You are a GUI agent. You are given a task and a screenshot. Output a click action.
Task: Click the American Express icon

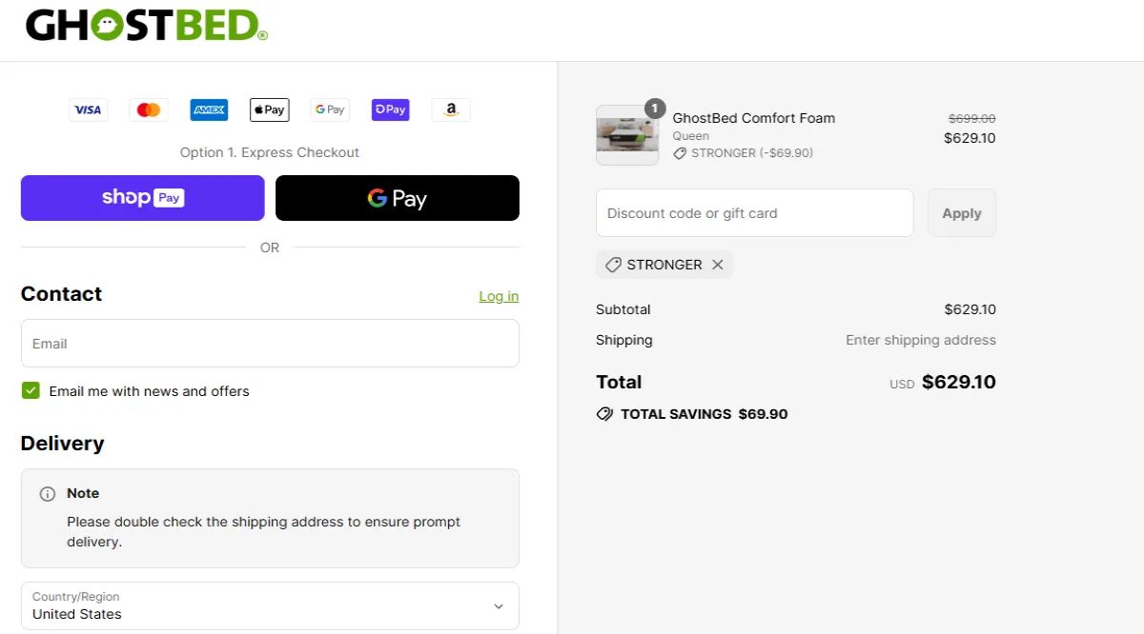209,109
